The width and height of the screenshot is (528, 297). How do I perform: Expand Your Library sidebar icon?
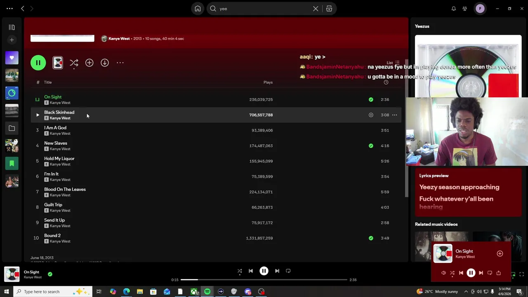[12, 27]
